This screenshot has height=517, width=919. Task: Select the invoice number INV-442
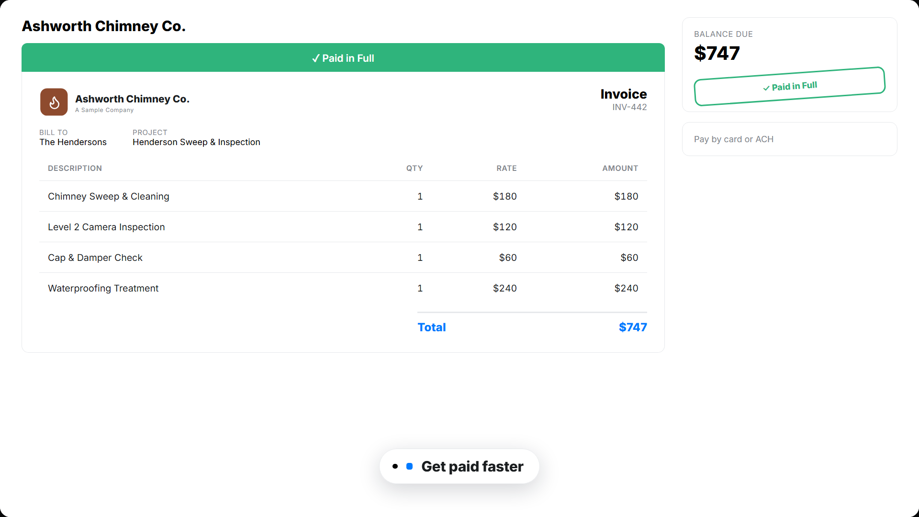(x=629, y=107)
